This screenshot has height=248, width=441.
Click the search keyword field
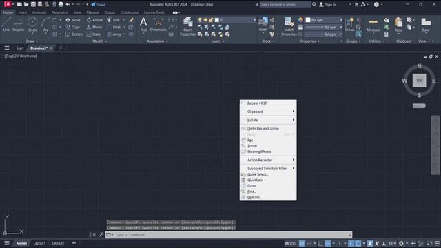click(x=285, y=5)
